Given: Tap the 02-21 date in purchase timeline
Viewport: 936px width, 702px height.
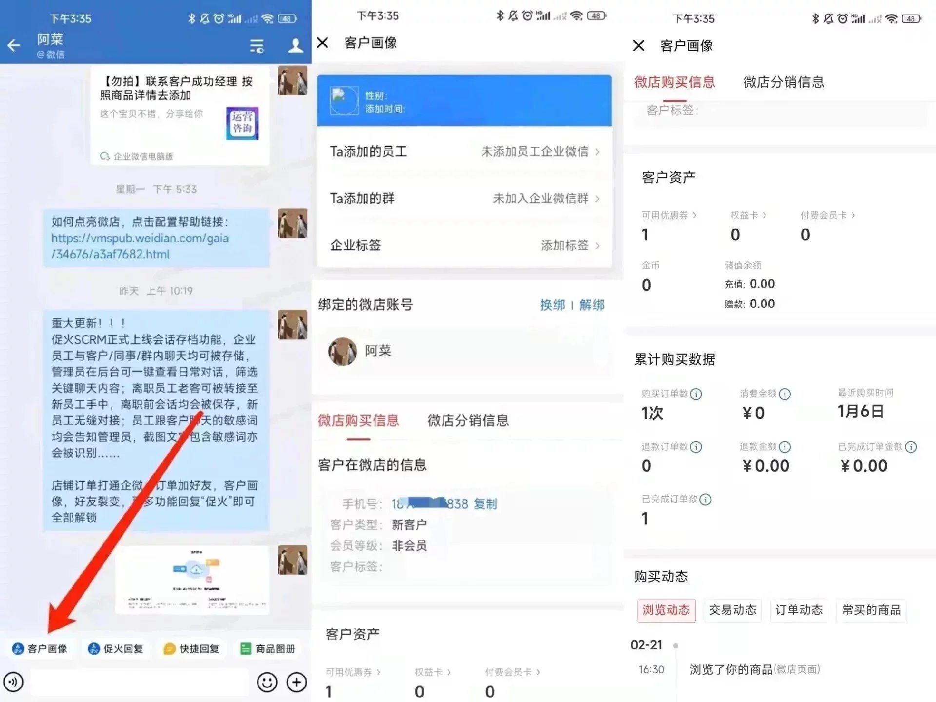Looking at the screenshot, I should (646, 645).
